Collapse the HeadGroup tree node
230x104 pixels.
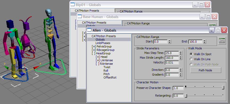93,53
